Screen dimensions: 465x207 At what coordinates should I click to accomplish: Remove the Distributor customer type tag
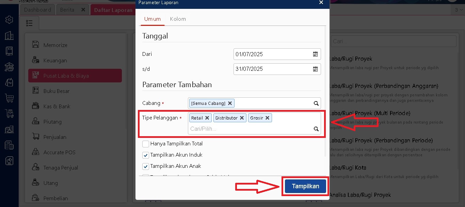(242, 118)
